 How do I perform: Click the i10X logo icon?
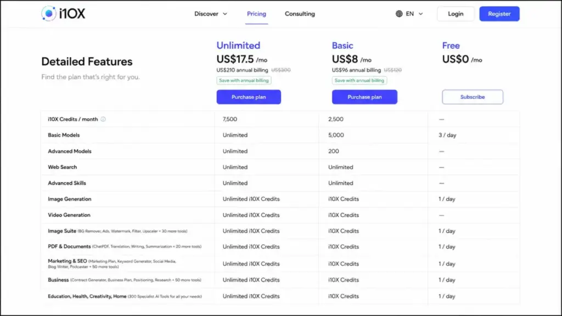click(x=48, y=14)
